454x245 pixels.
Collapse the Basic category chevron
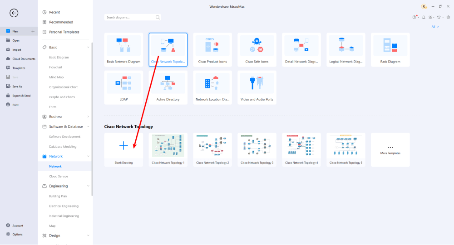[88, 47]
